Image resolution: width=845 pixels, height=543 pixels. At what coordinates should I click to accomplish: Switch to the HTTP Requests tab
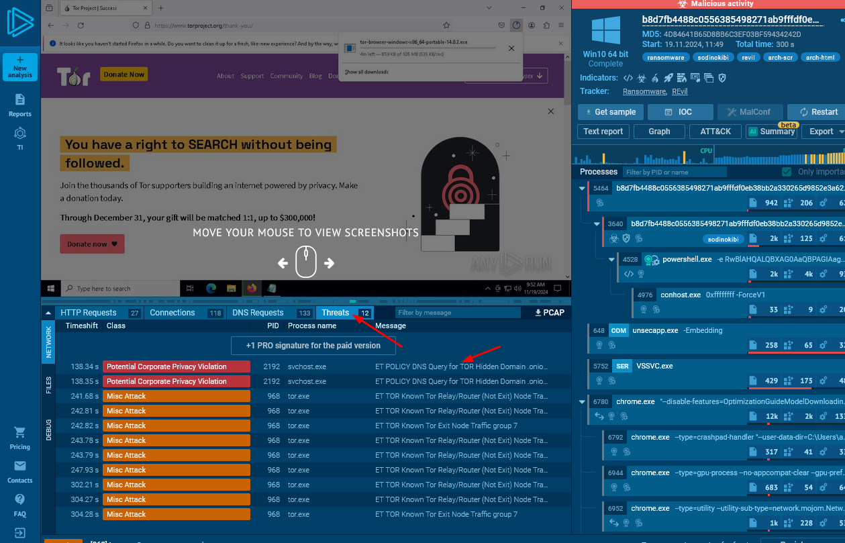click(x=88, y=313)
